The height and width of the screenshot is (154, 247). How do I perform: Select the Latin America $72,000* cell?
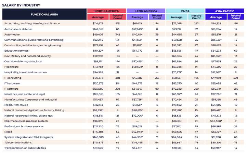[138, 116]
